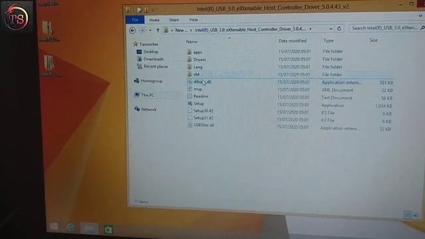Select the difxapi dll file icon

point(190,82)
